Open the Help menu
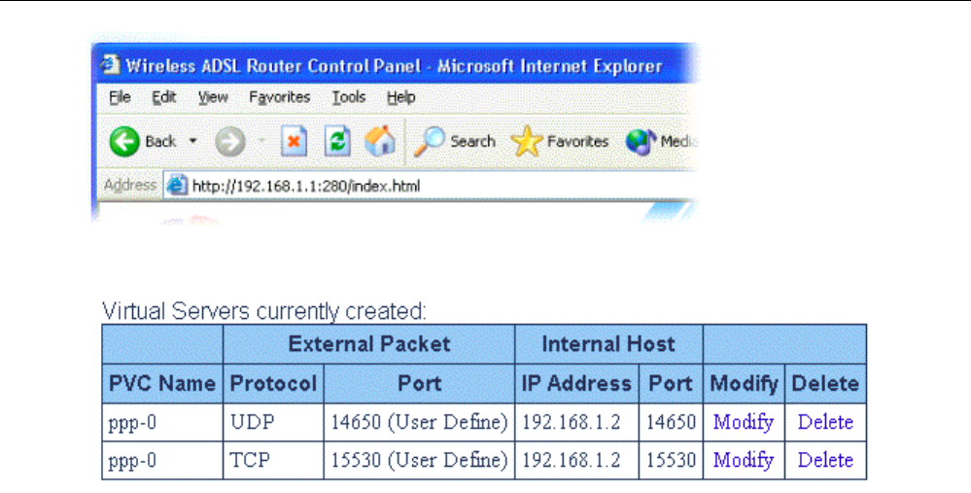Screen dimensions: 971x493 (x=400, y=97)
